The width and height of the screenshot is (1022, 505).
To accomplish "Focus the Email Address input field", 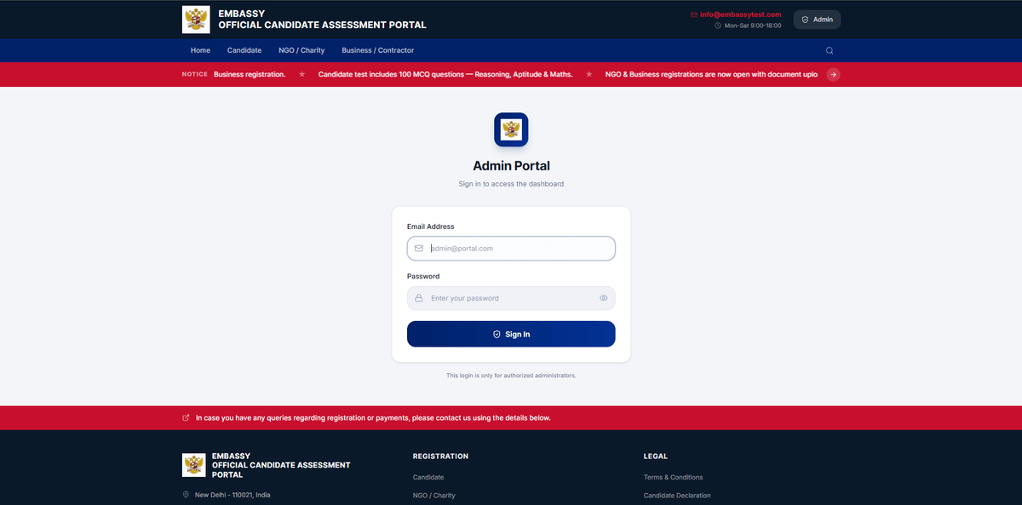I will (520, 249).
